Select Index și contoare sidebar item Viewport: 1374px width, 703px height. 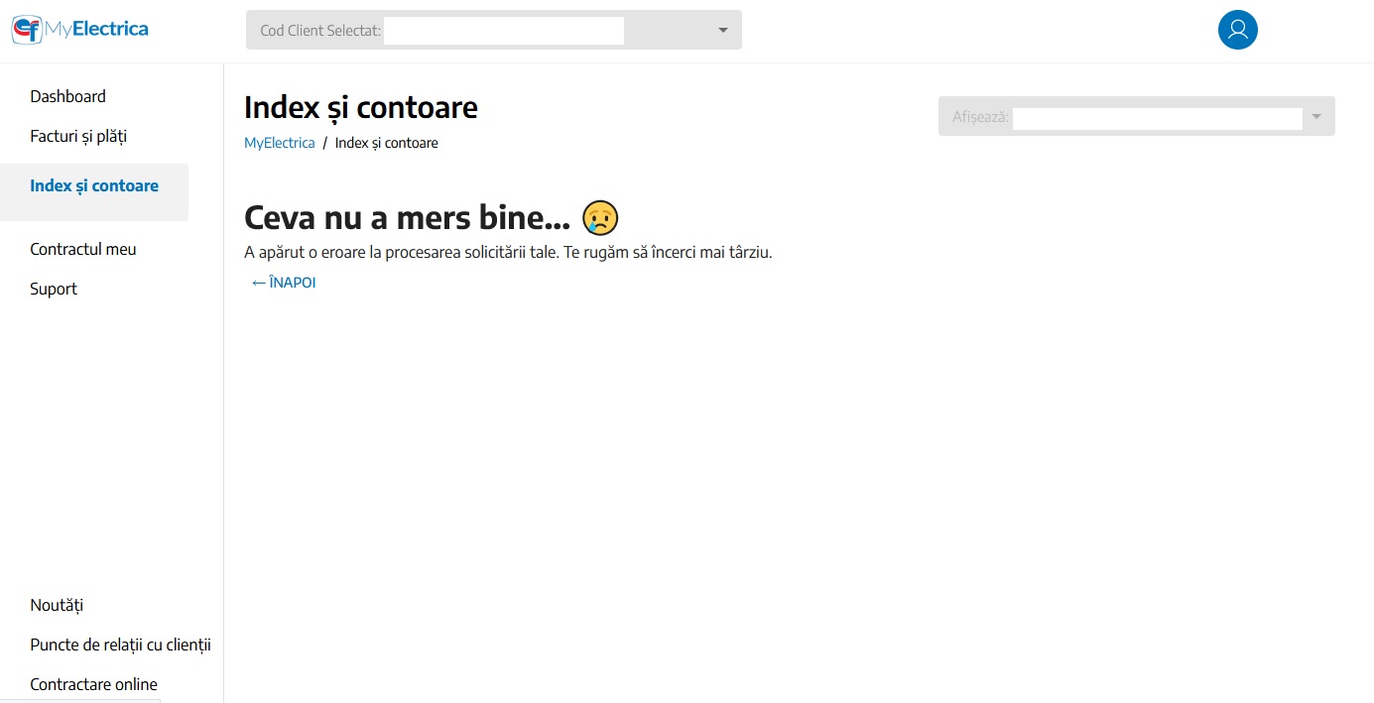point(94,186)
